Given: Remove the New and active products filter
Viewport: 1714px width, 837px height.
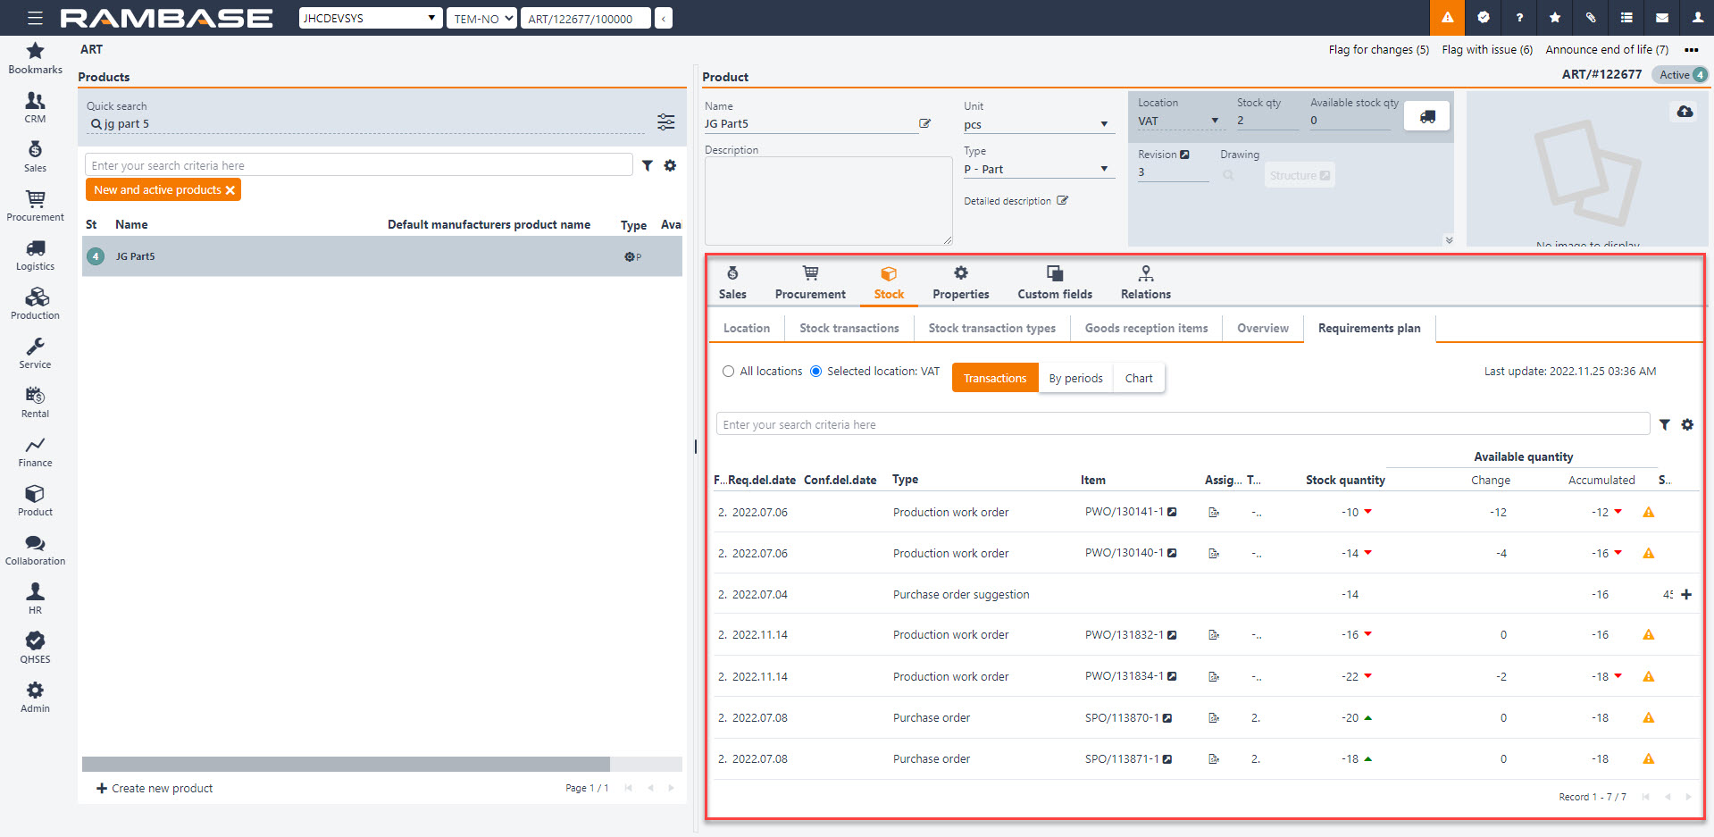Looking at the screenshot, I should 230,190.
